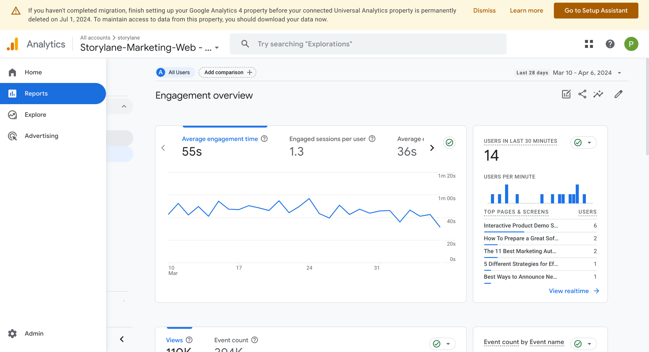
Task: Click Add comparison
Action: click(x=227, y=72)
